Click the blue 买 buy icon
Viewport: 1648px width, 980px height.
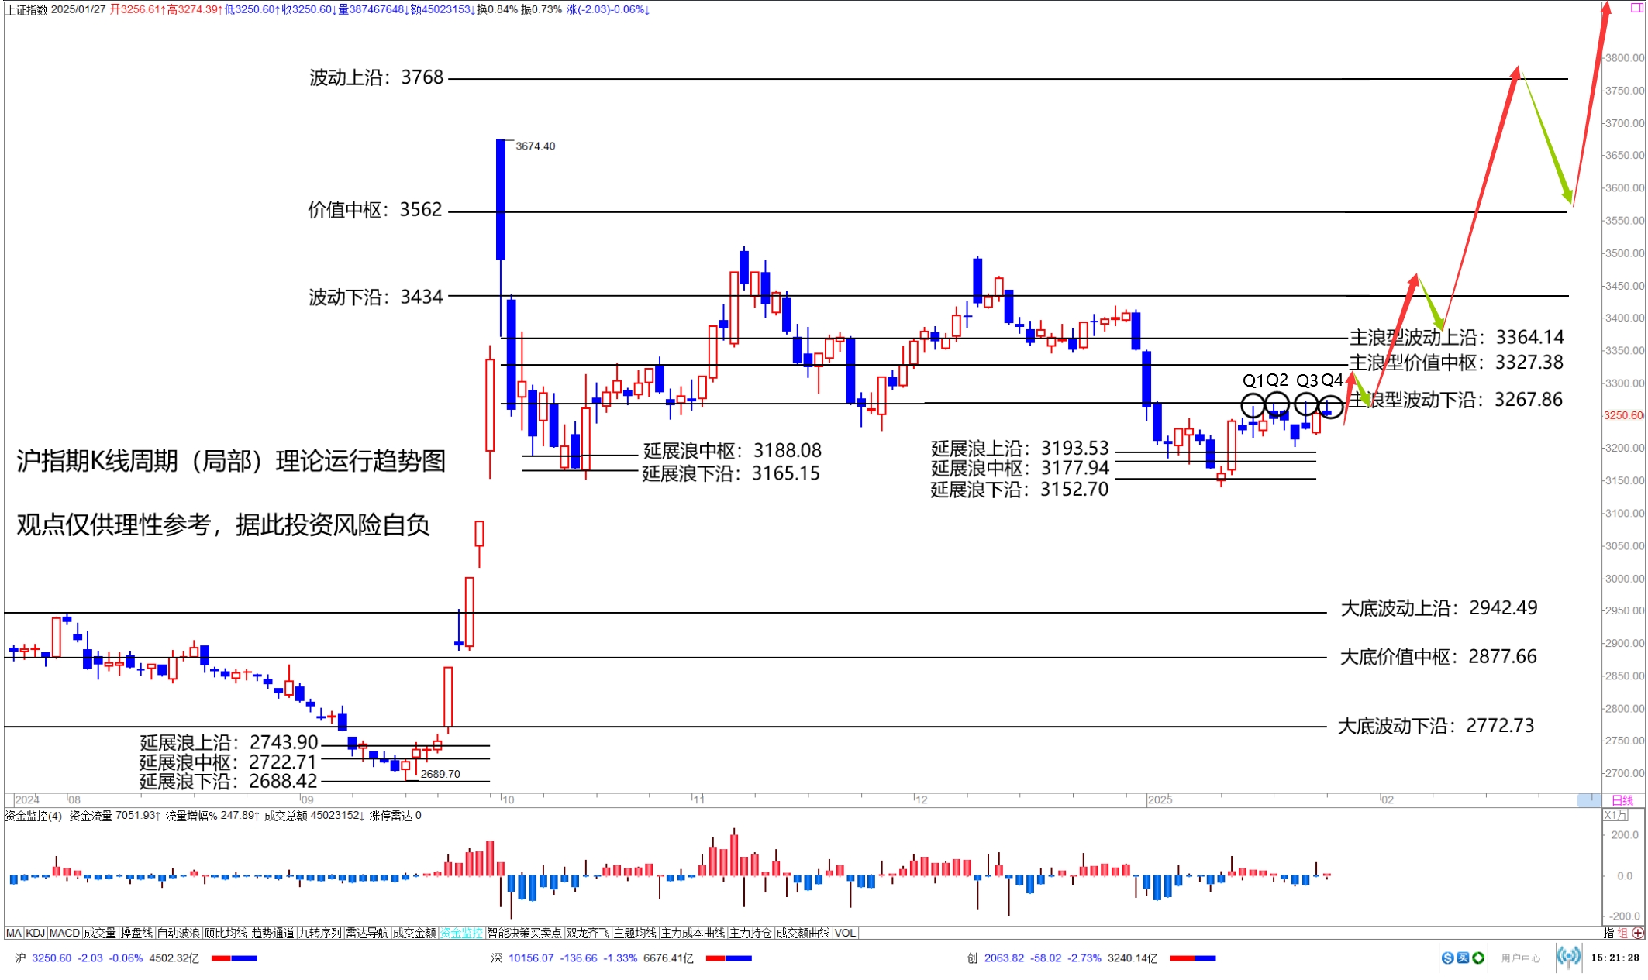coord(1463,958)
